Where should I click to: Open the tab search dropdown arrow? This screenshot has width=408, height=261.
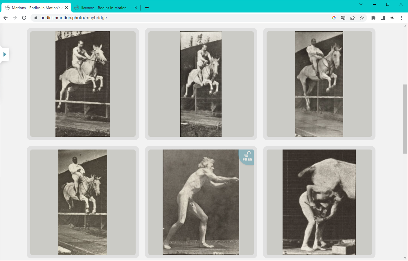(361, 4)
